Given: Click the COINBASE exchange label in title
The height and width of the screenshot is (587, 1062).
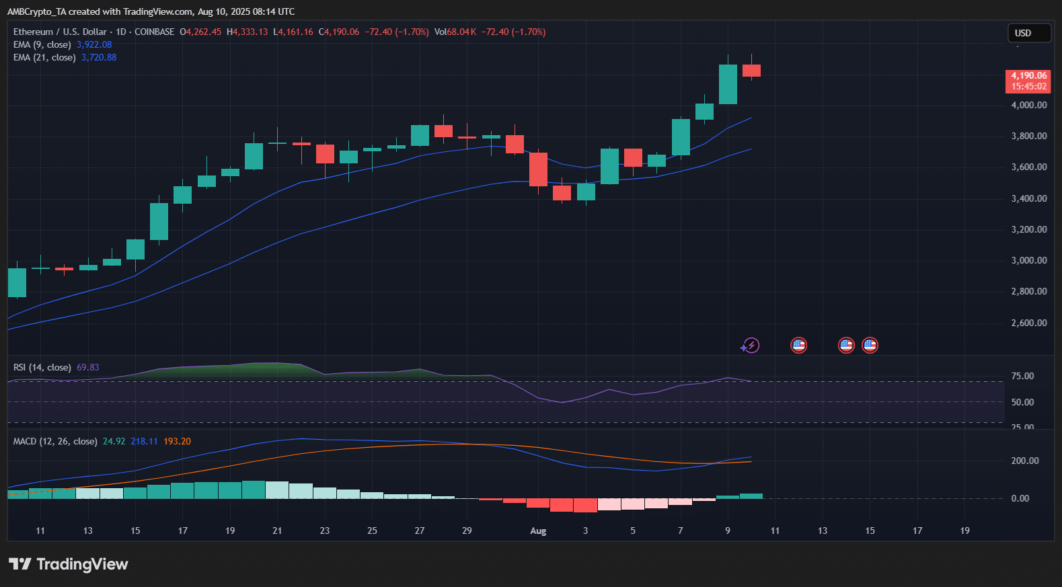Looking at the screenshot, I should (x=154, y=32).
